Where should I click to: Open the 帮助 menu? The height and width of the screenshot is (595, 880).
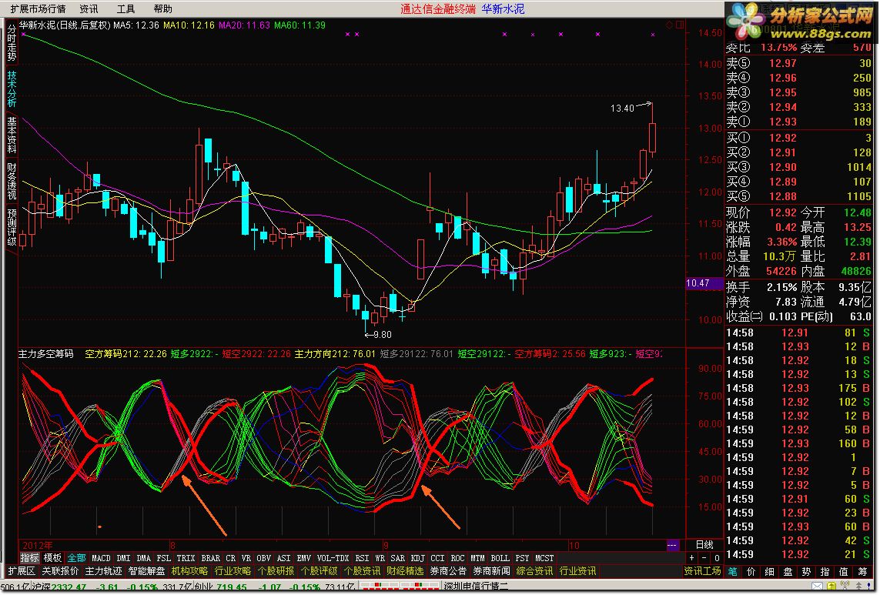pos(162,9)
